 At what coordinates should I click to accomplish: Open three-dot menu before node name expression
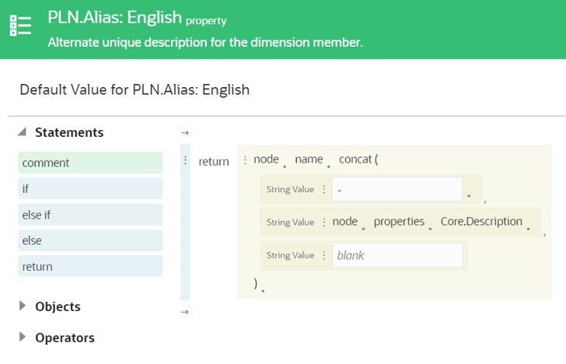click(245, 160)
